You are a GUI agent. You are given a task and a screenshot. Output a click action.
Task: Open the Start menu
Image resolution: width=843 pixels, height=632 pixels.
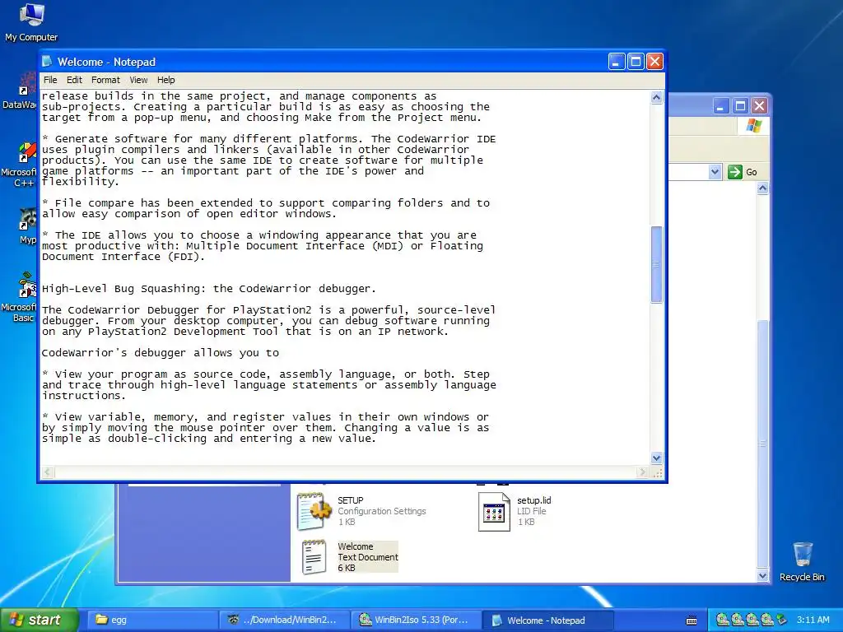point(39,620)
